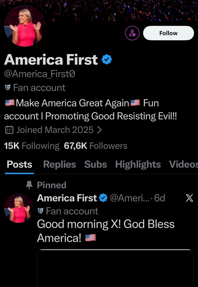Click the Fan account mask icon in the bio
The width and height of the screenshot is (198, 287).
pyautogui.click(x=8, y=88)
